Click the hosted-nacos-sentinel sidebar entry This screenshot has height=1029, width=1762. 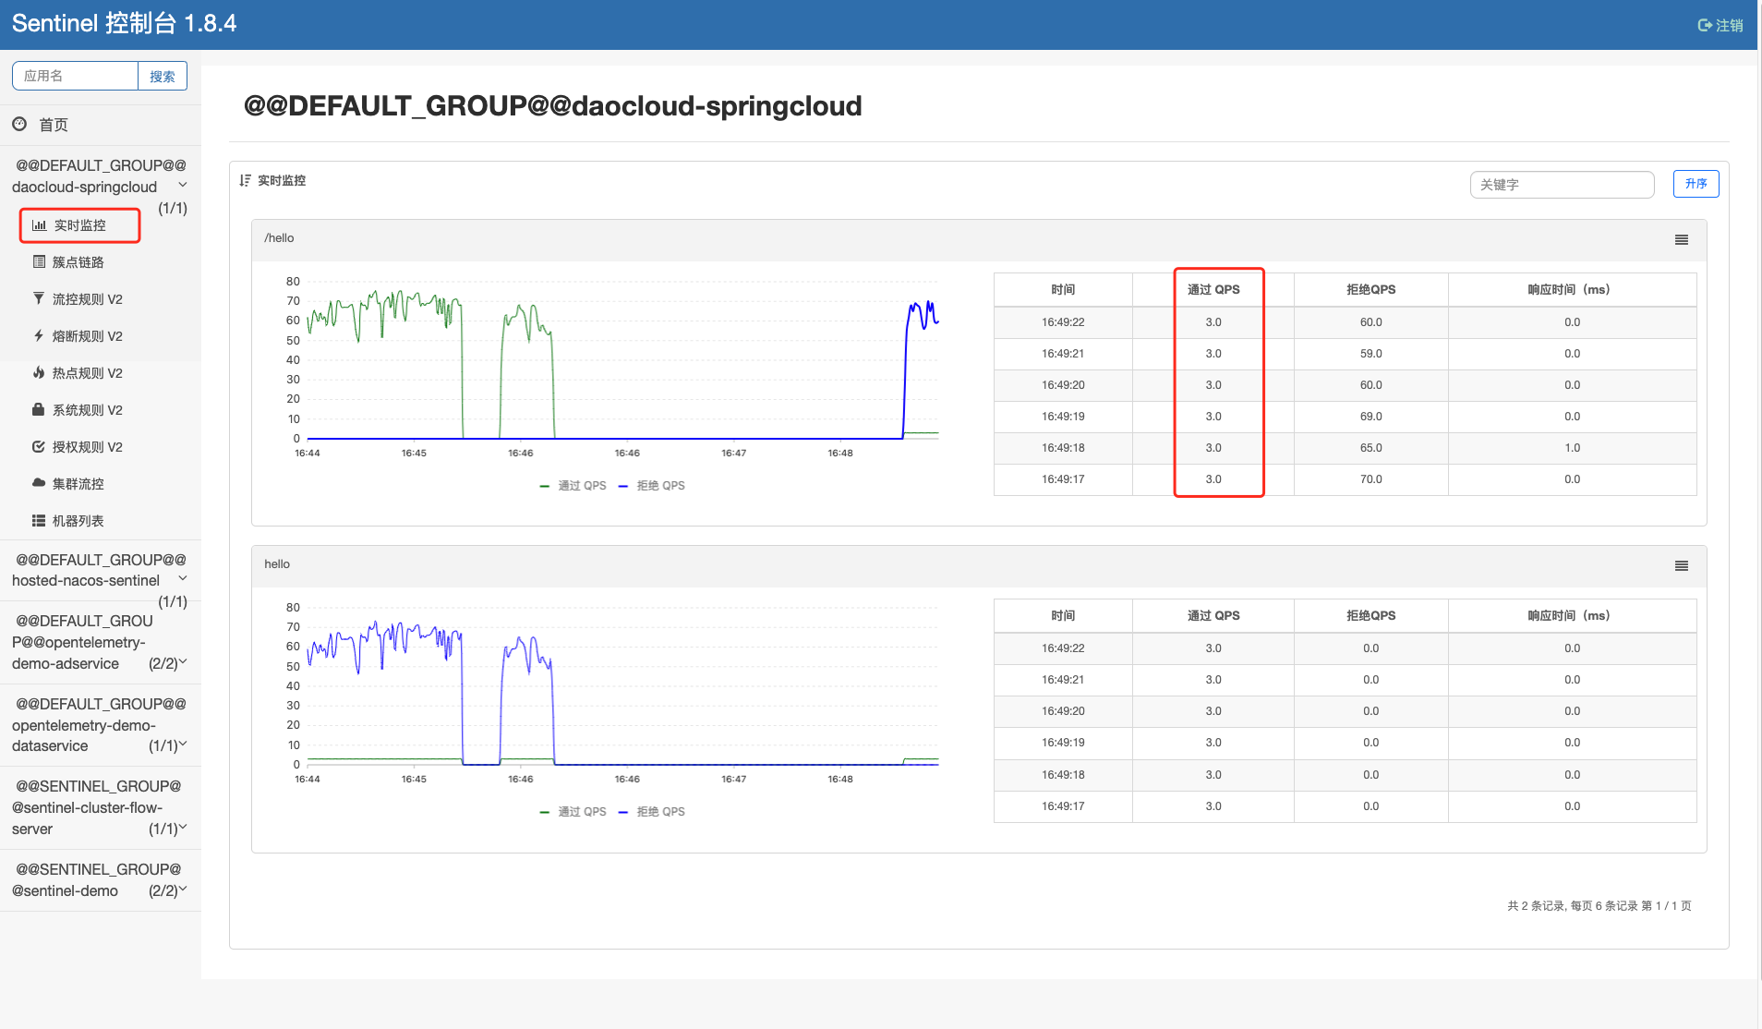click(x=99, y=570)
